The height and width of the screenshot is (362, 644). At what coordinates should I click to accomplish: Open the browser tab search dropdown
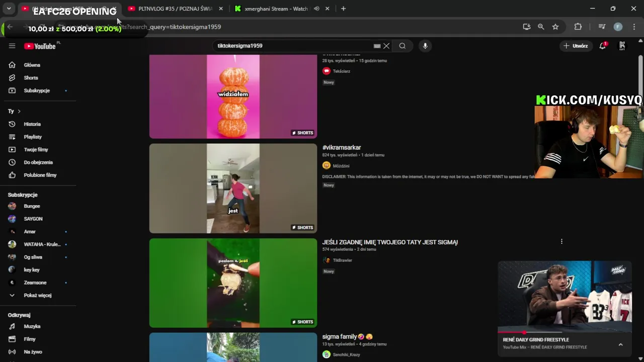tap(9, 9)
